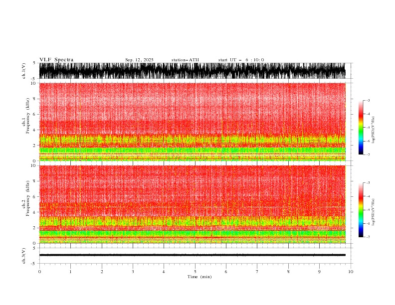
Task: Click the time axis tick label "8"
Action: [x=288, y=272]
